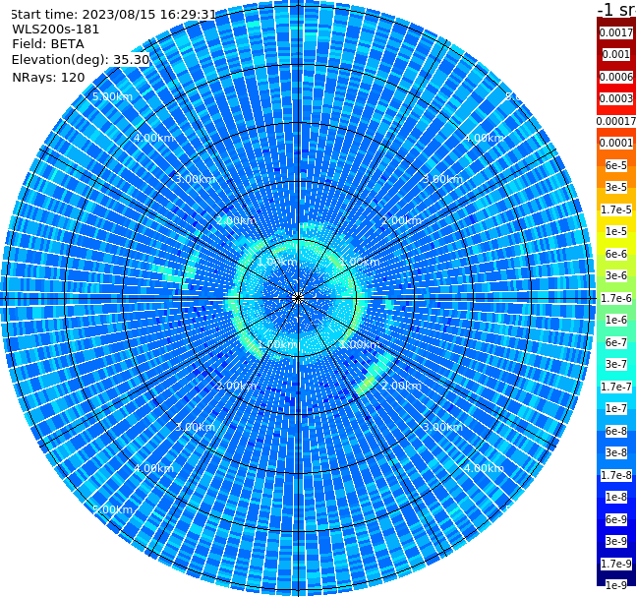Click the 0.0001 colorbar tick value
This screenshot has height=597, width=636.
coord(616,143)
